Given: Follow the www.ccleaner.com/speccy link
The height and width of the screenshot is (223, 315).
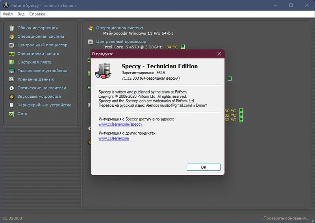Looking at the screenshot, I should click(120, 124).
